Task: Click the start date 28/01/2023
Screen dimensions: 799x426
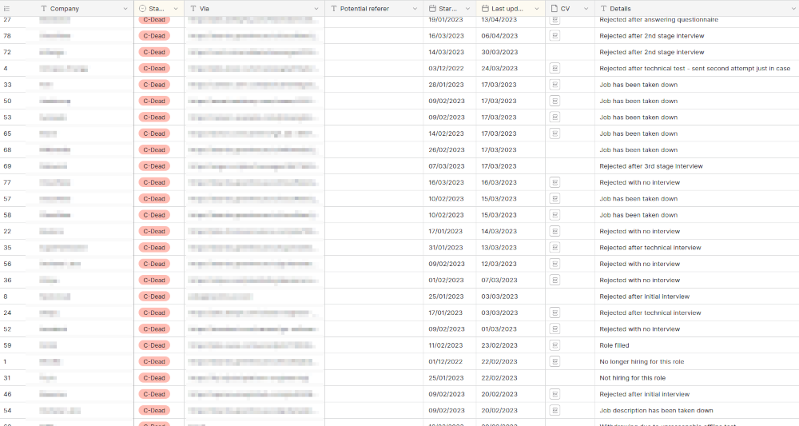Action: click(446, 85)
